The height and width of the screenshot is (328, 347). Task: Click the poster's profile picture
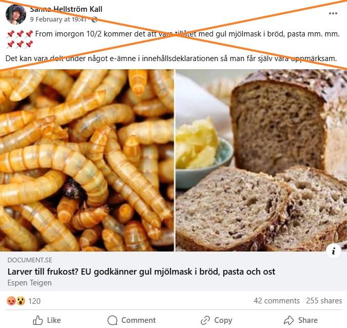point(16,14)
